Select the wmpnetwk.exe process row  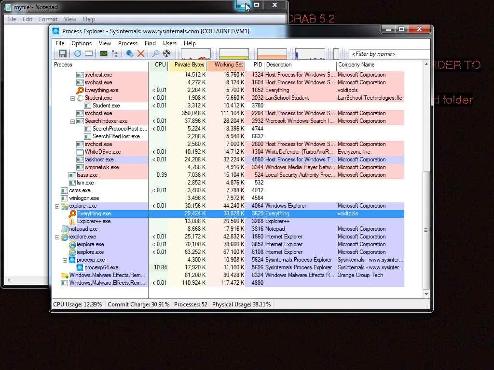(228, 167)
